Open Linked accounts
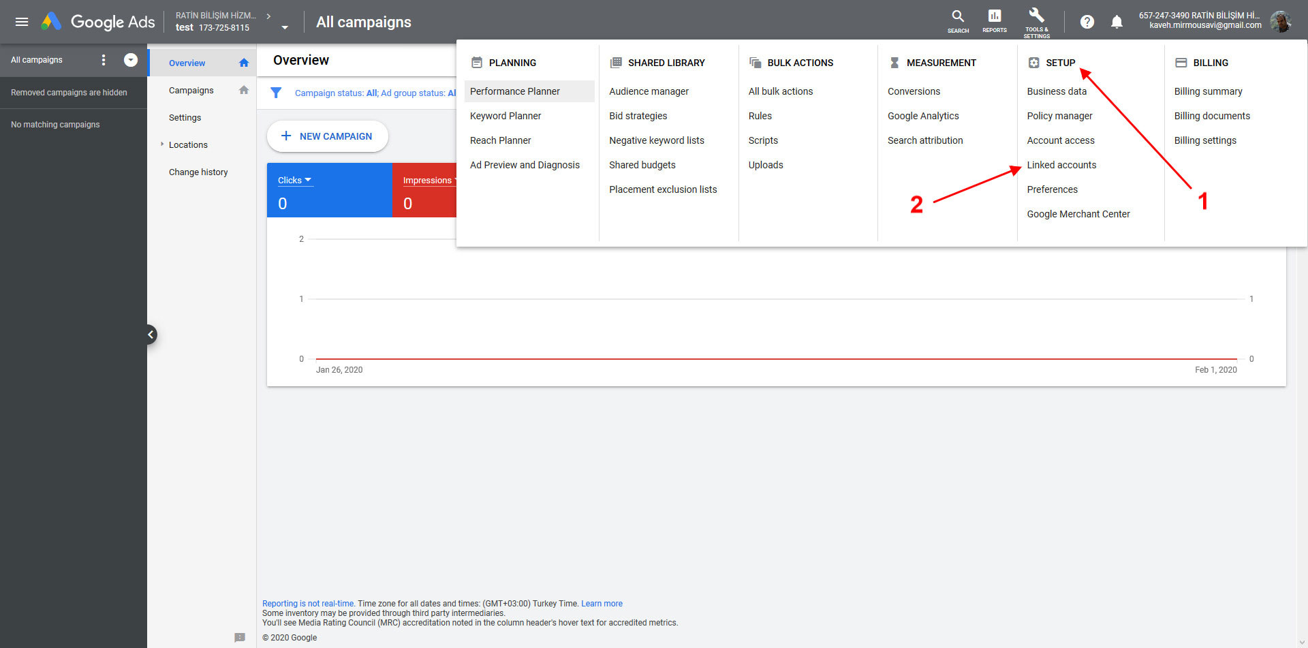The width and height of the screenshot is (1308, 648). pyautogui.click(x=1061, y=165)
